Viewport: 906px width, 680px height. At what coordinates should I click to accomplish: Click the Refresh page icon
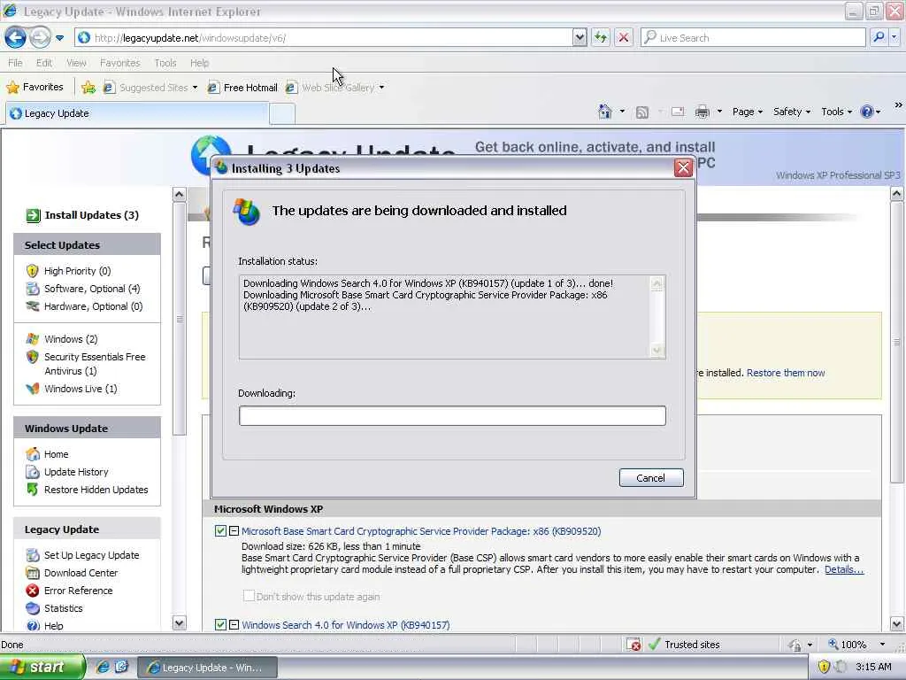click(601, 37)
